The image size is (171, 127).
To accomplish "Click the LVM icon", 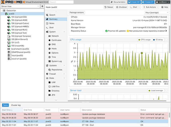I will (x=49, y=82).
